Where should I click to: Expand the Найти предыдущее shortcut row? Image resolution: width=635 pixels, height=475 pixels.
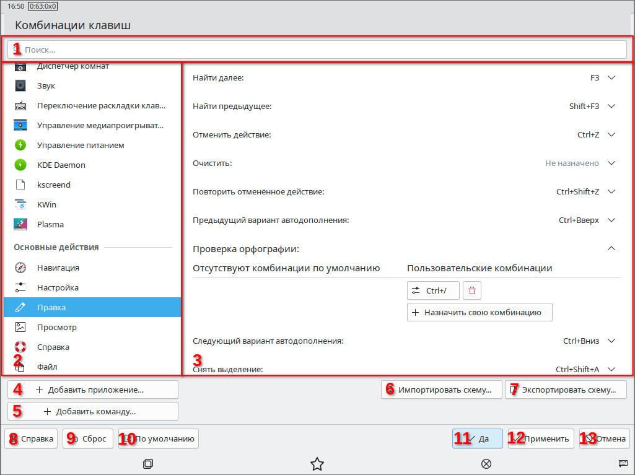tap(611, 106)
